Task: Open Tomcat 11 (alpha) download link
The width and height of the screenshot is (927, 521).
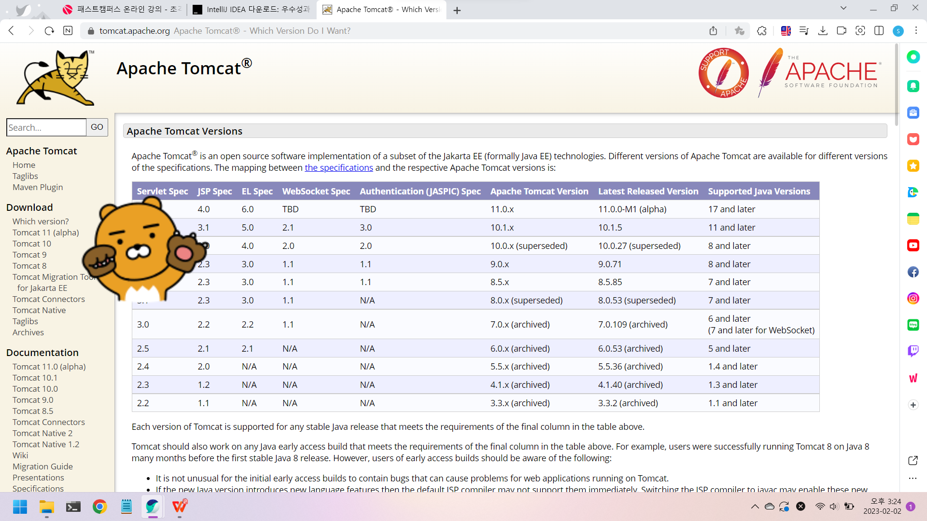Action: (x=46, y=233)
